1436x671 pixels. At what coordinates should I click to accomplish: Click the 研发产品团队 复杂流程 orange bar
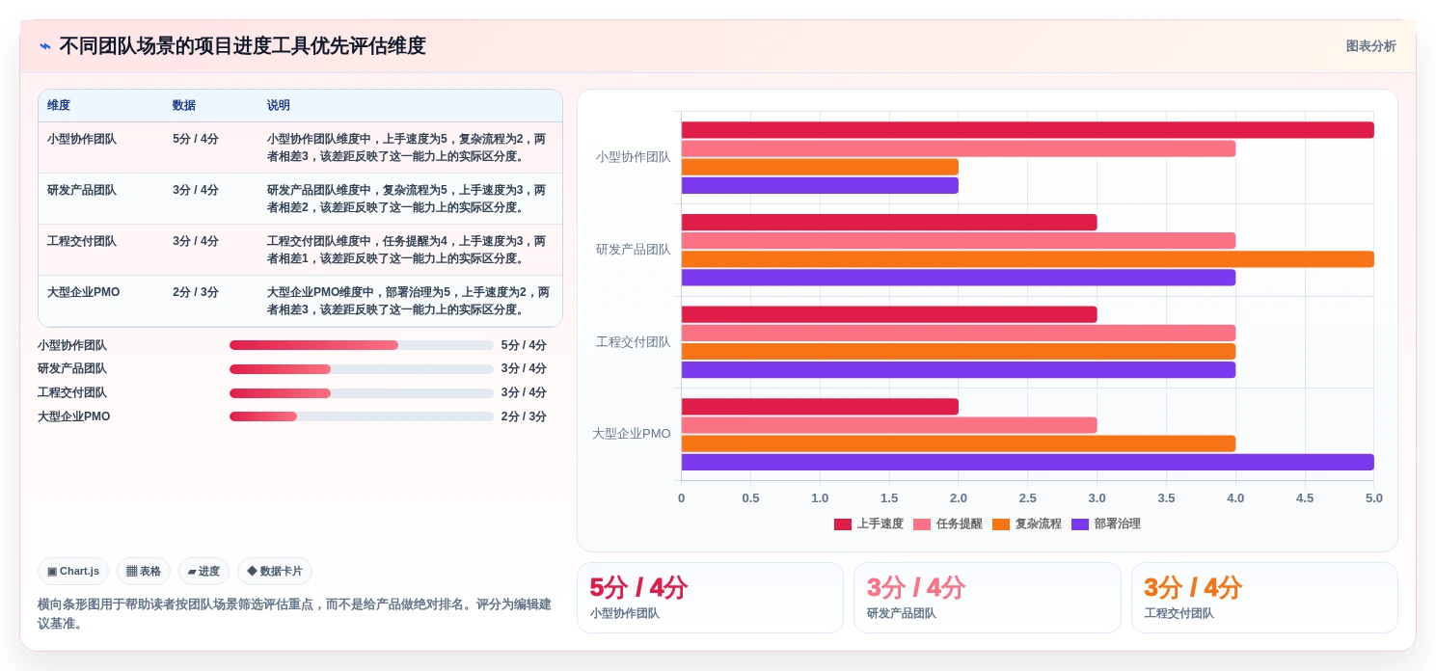1027,259
